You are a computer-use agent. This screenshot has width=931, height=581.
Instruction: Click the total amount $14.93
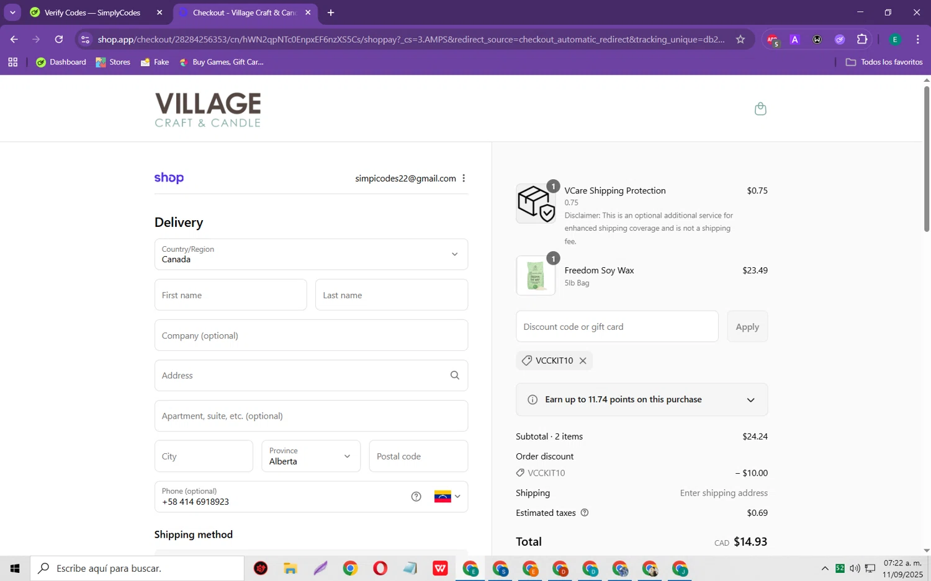(750, 541)
